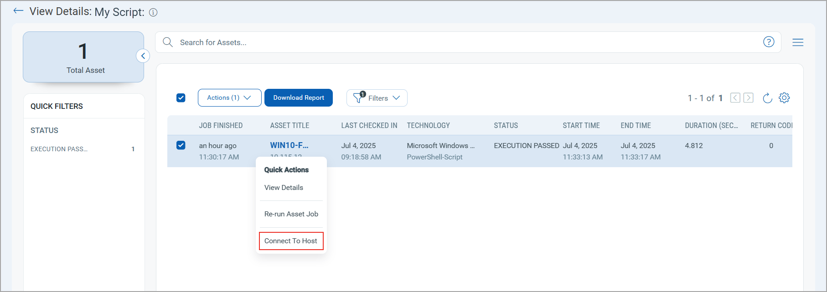Click the search magnifier icon

(168, 42)
